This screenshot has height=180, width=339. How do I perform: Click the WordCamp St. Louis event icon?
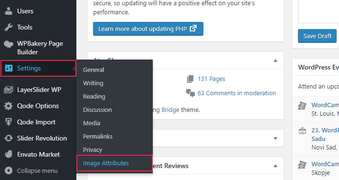click(302, 105)
